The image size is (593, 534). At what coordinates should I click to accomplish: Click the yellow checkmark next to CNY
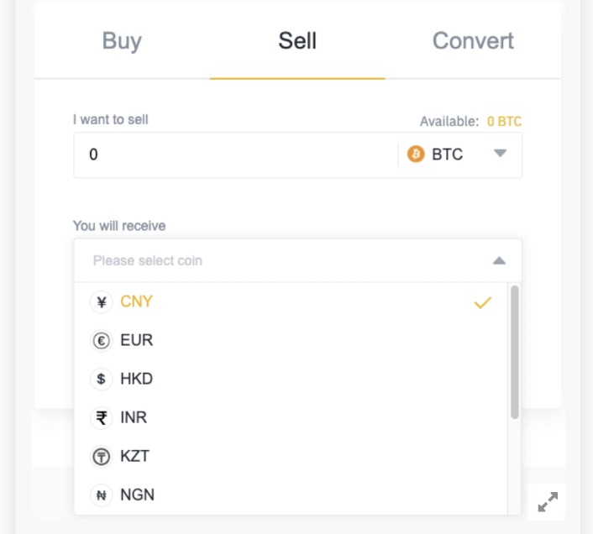(x=482, y=302)
